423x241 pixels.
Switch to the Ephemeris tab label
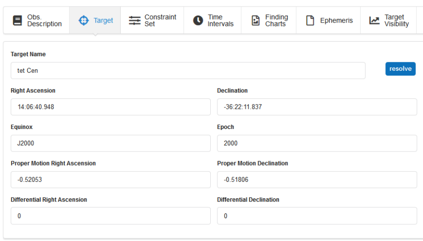click(336, 21)
